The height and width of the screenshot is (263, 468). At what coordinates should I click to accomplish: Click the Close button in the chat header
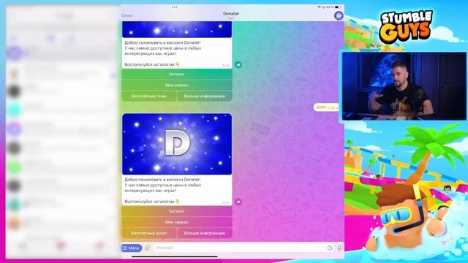127,15
